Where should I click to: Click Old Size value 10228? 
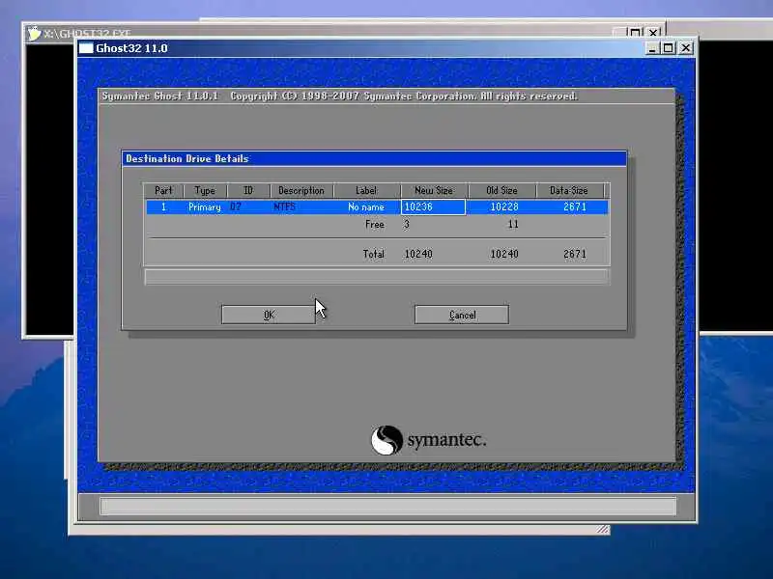503,207
